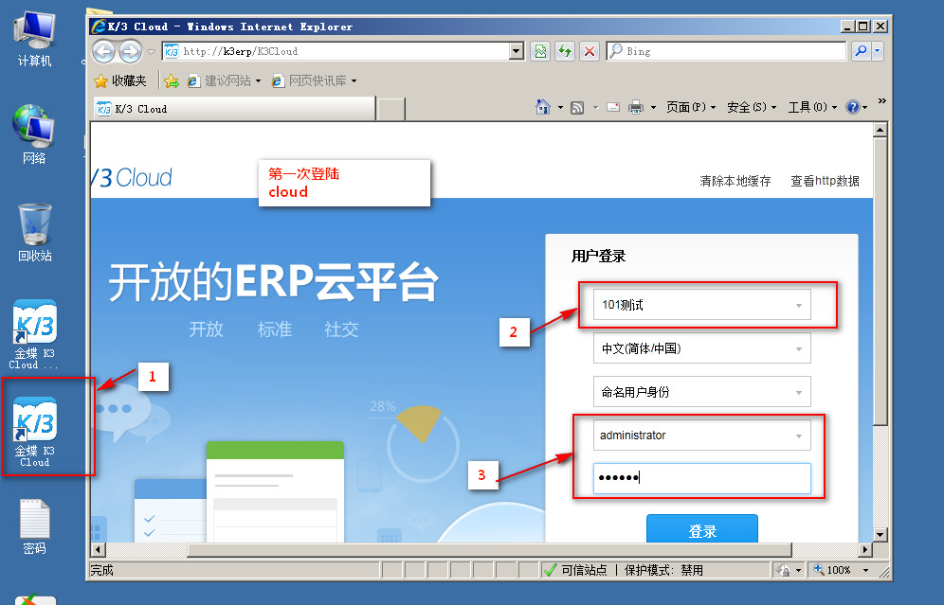Screen dimensions: 944x605
Task: Click the horizontal scrollbar thumb
Action: pos(489,550)
